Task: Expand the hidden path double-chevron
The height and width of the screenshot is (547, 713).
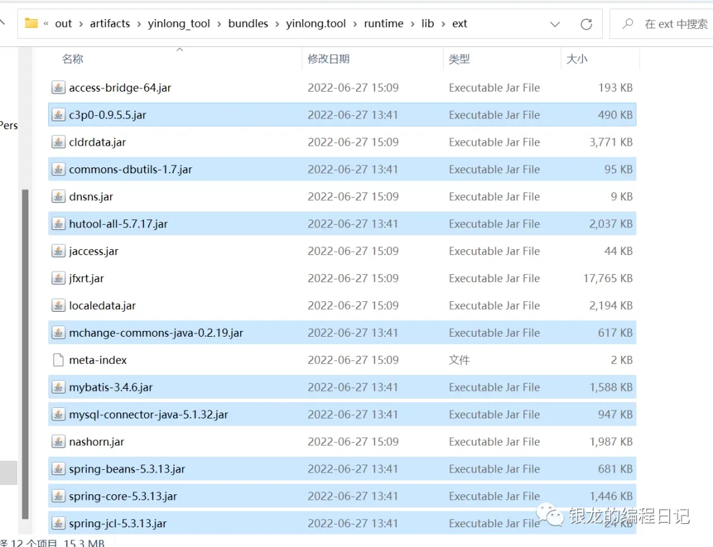Action: point(46,24)
